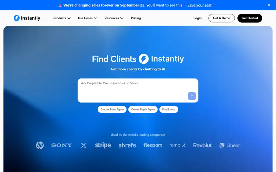Click the Get Started button

pyautogui.click(x=249, y=18)
